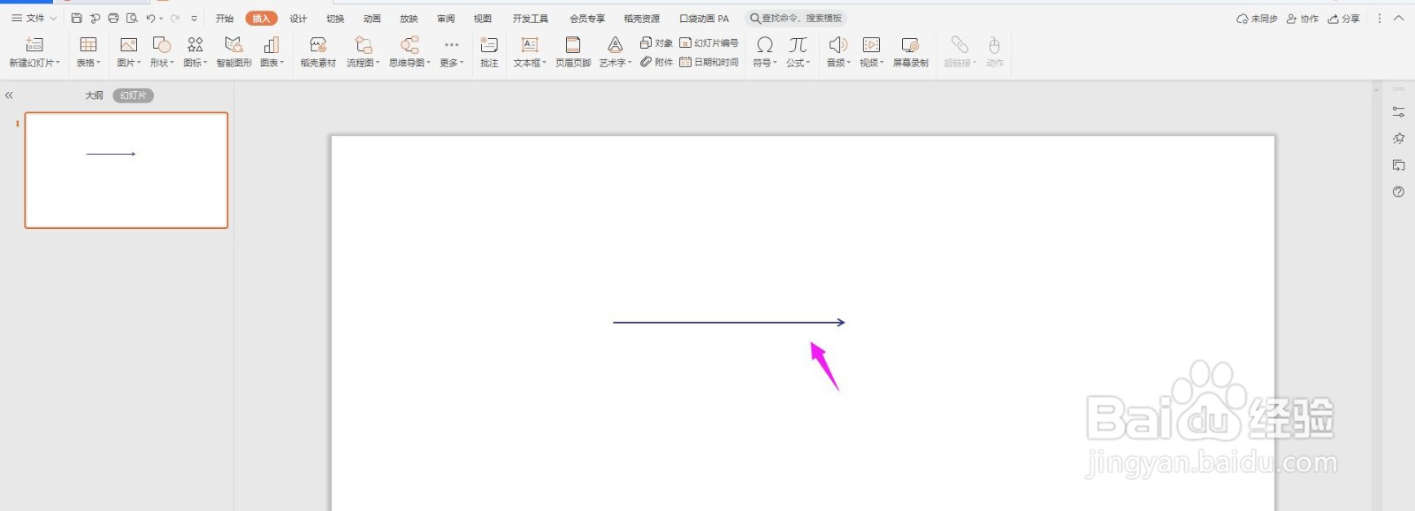The image size is (1415, 511).
Task: Open the vertical three-dot options menu
Action: coord(1379,19)
